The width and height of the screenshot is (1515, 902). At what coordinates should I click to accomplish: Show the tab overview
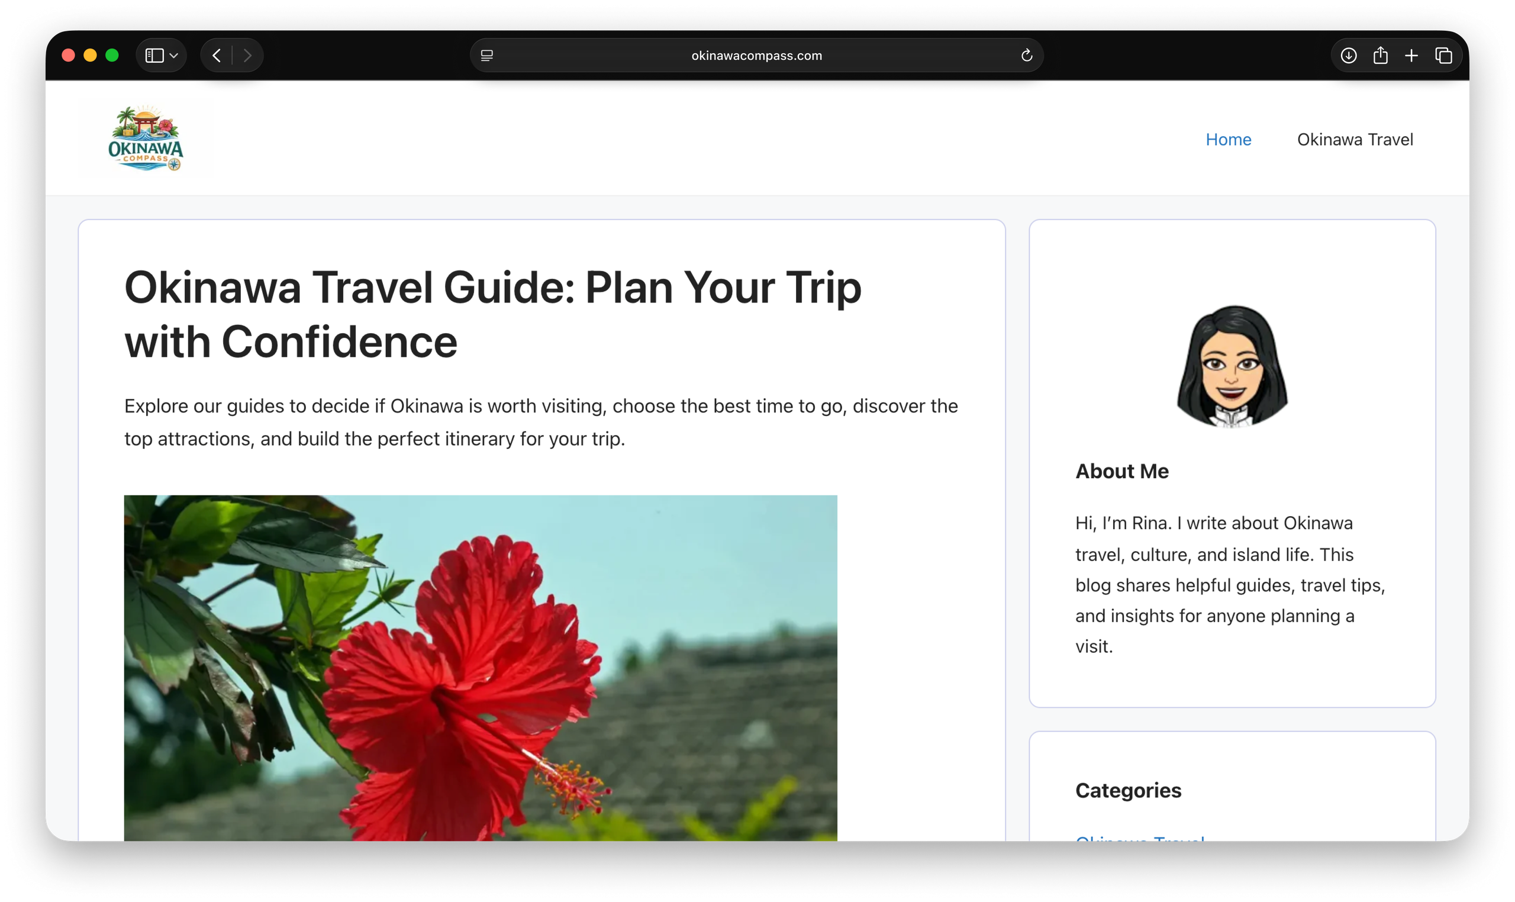click(1443, 55)
